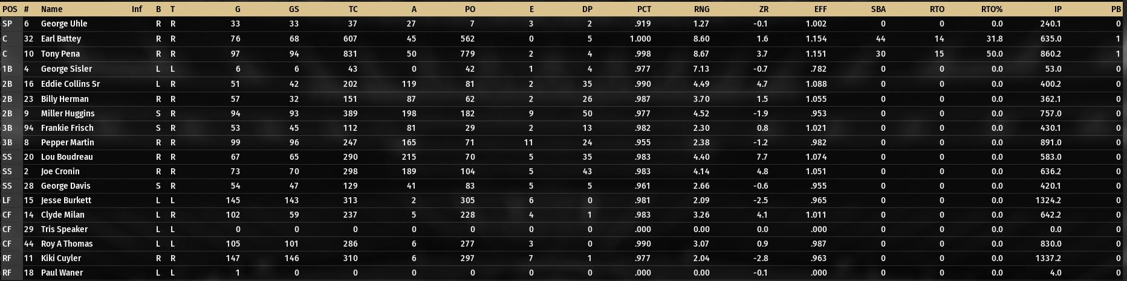The width and height of the screenshot is (1127, 281).
Task: Click Lou Boudreau's name
Action: click(67, 157)
